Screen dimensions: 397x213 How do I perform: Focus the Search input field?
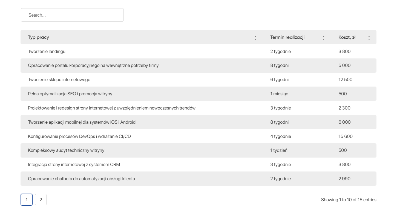coord(72,15)
